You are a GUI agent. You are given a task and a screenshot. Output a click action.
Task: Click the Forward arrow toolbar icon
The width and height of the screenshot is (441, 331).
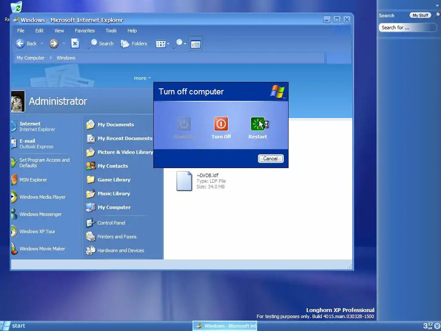tap(54, 44)
